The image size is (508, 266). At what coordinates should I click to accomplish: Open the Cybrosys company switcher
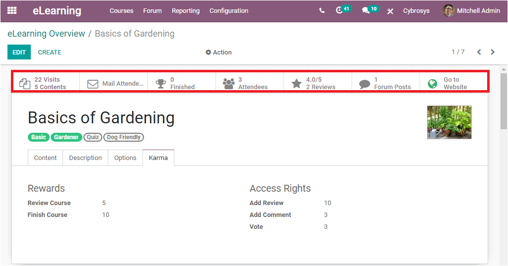[x=416, y=10]
